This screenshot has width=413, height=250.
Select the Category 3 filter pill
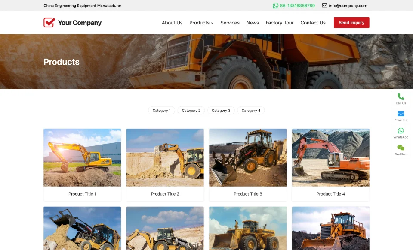pos(221,111)
